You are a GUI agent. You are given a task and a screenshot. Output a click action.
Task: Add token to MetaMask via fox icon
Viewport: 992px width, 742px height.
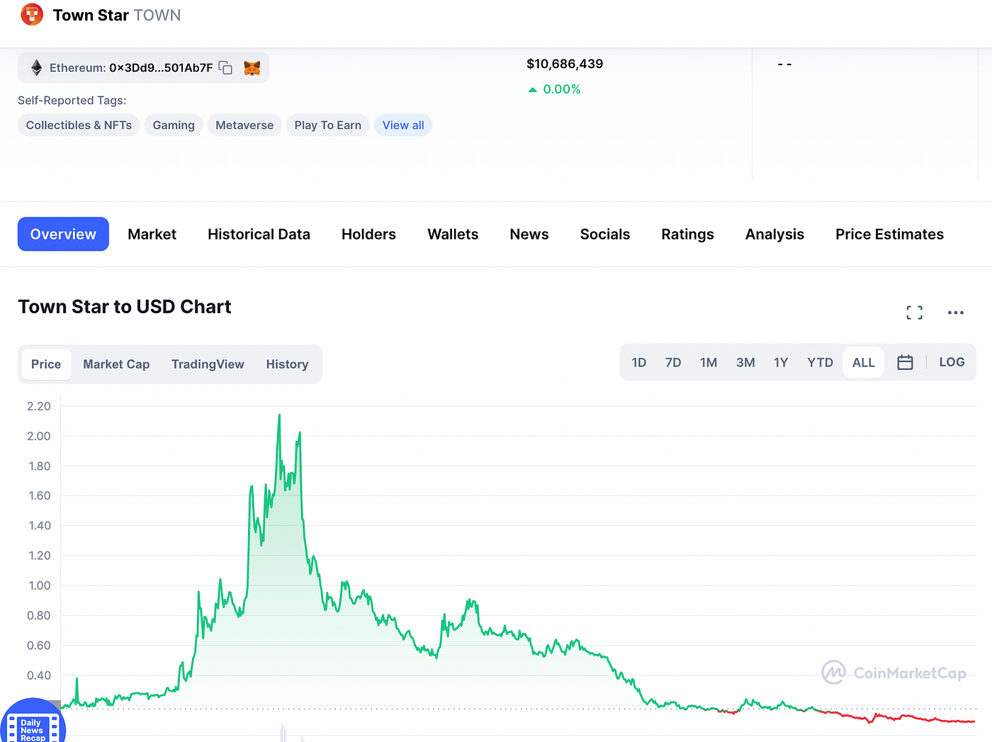pos(252,68)
